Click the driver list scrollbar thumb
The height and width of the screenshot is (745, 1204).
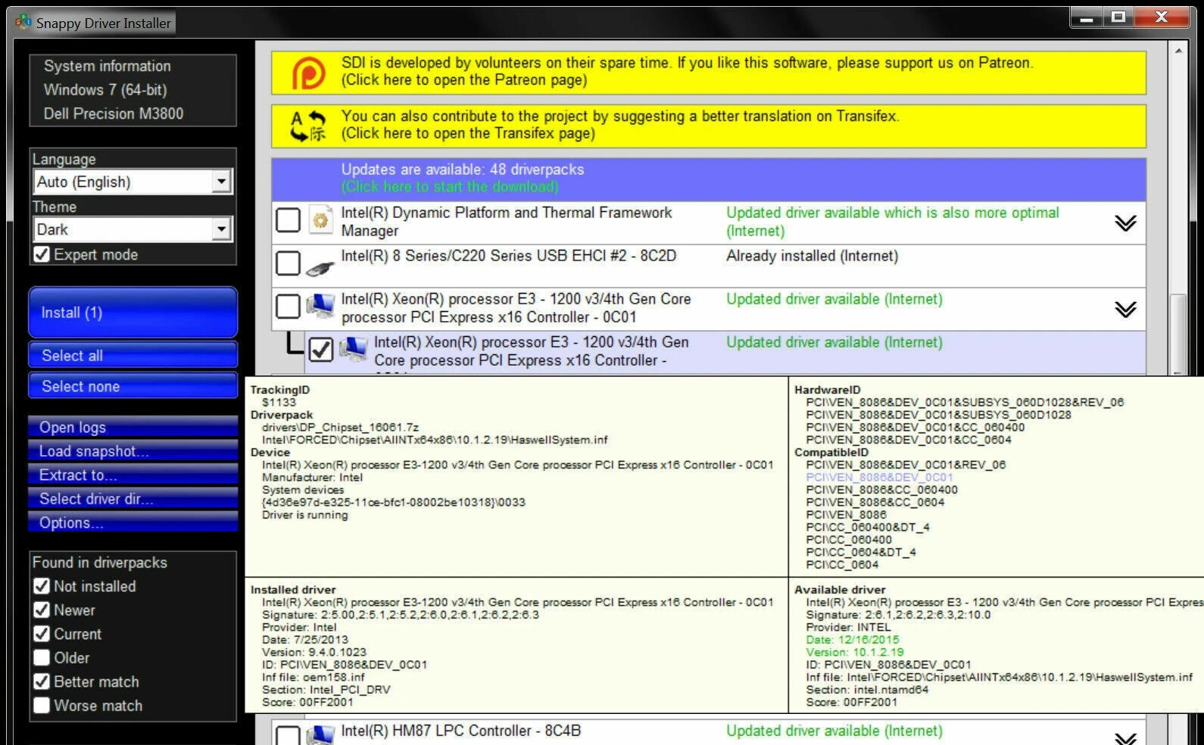click(x=1178, y=333)
